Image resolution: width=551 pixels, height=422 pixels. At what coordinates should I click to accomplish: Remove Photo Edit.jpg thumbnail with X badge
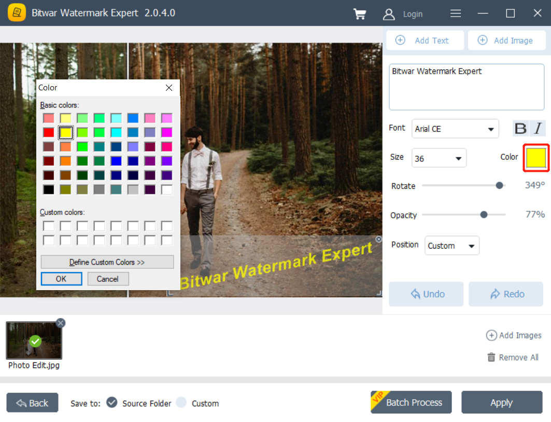[61, 323]
